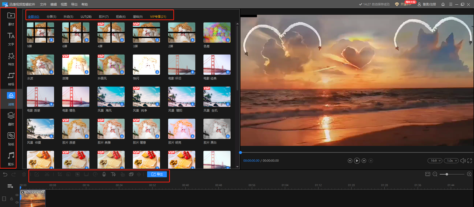Select the 水波 filter thumbnail
Viewport: 474px width, 207px height.
click(x=40, y=64)
